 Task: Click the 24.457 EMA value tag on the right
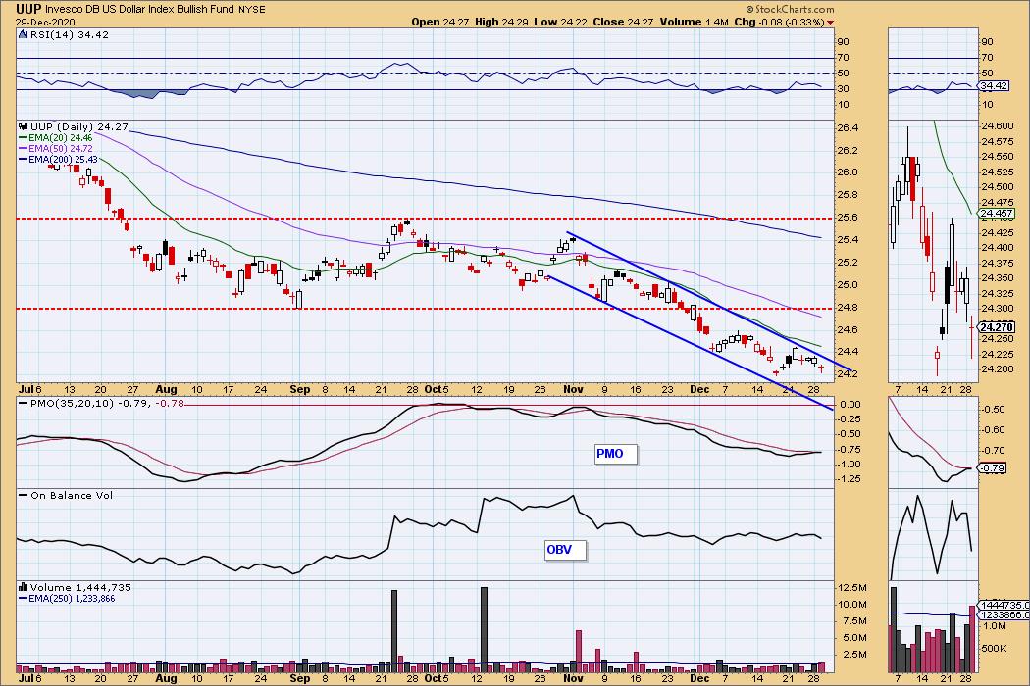[x=997, y=214]
